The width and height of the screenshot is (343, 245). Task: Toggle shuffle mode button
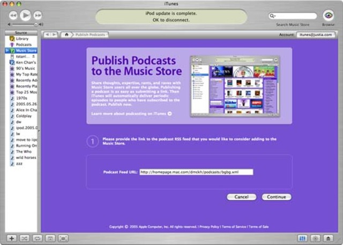pyautogui.click(x=24, y=239)
